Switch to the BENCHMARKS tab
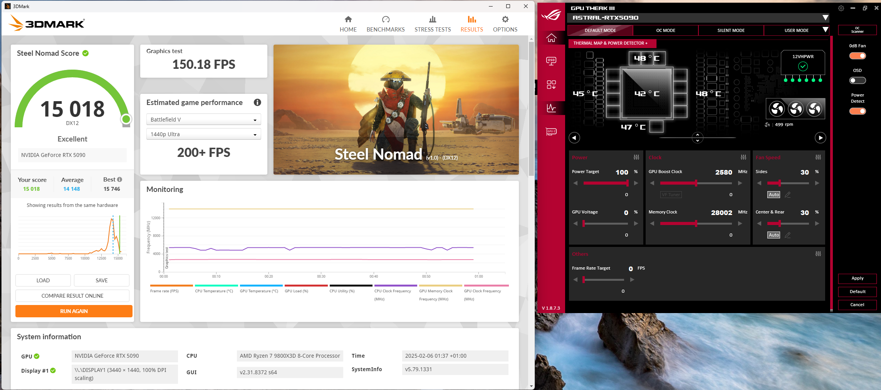This screenshot has width=881, height=390. click(x=386, y=24)
